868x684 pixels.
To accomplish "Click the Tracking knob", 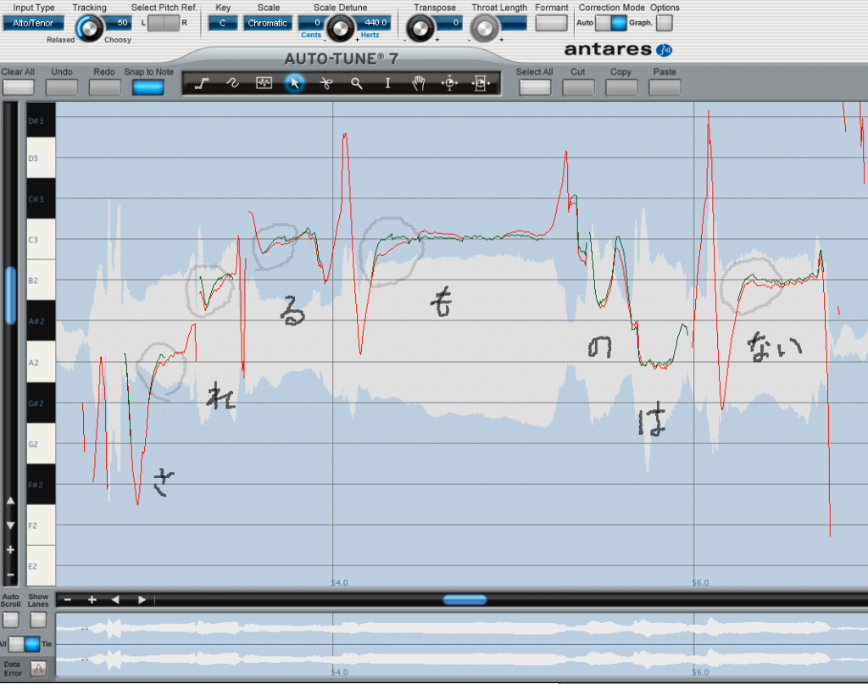I will (x=88, y=28).
